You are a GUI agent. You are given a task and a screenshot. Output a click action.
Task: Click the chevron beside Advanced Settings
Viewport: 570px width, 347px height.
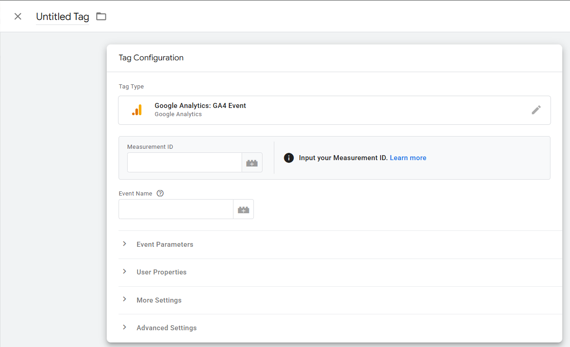[x=124, y=327]
